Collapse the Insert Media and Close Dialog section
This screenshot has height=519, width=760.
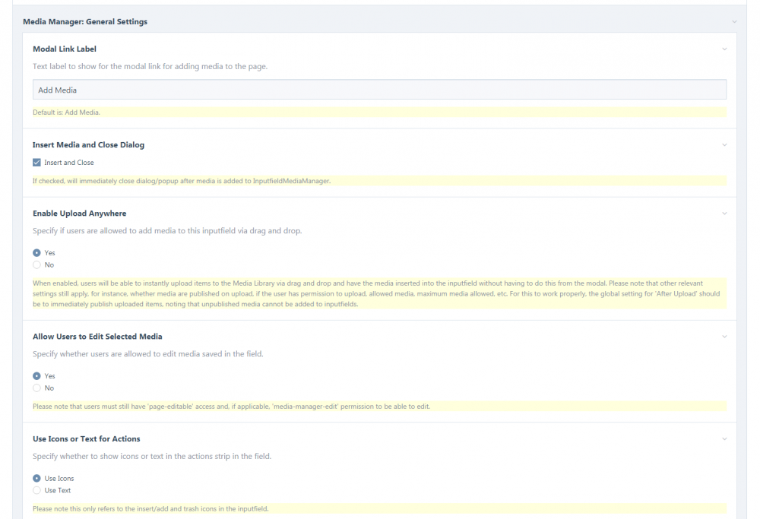(x=724, y=144)
